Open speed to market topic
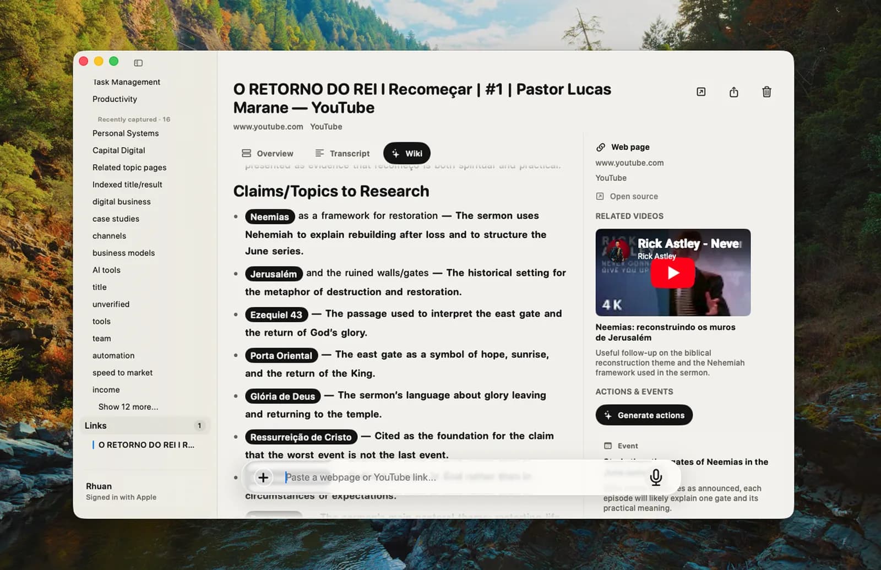The width and height of the screenshot is (881, 570). pos(122,372)
